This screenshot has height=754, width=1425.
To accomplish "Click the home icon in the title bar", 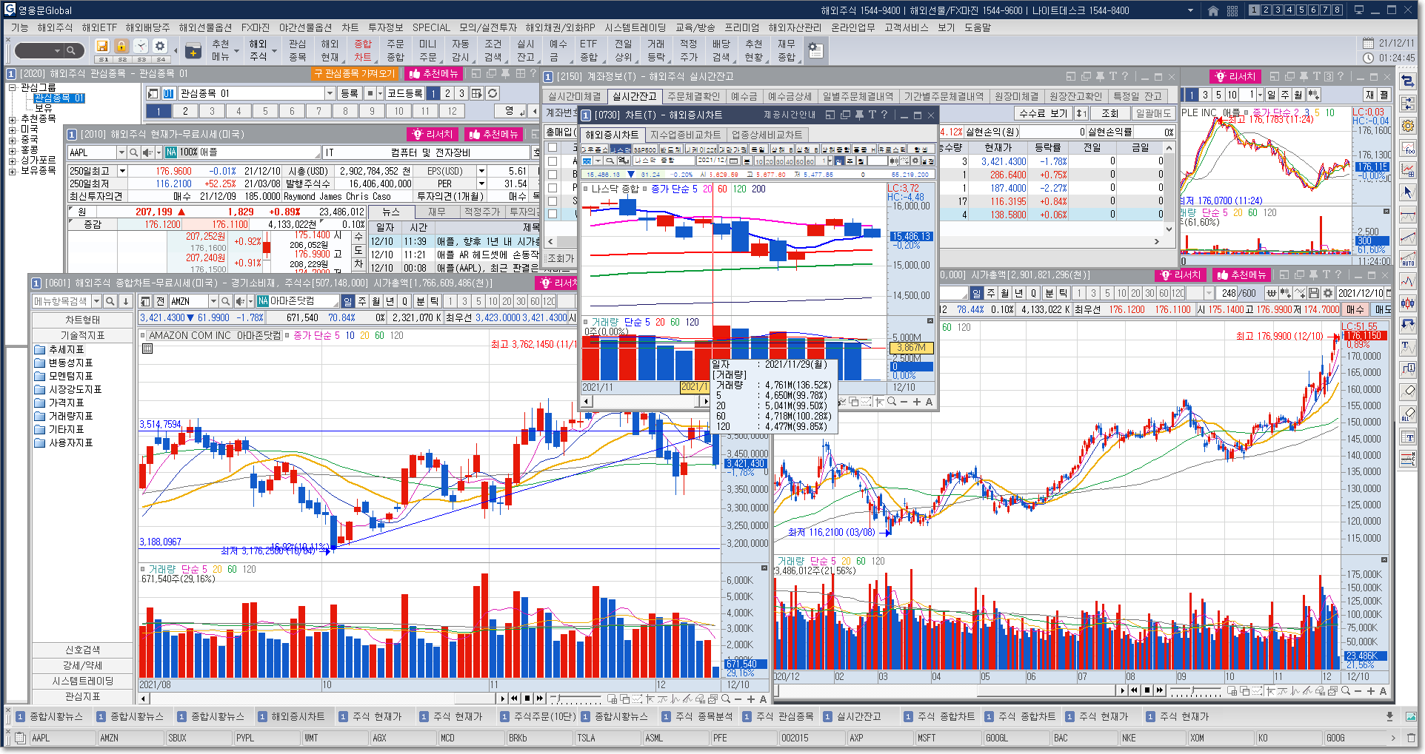I will [1213, 10].
